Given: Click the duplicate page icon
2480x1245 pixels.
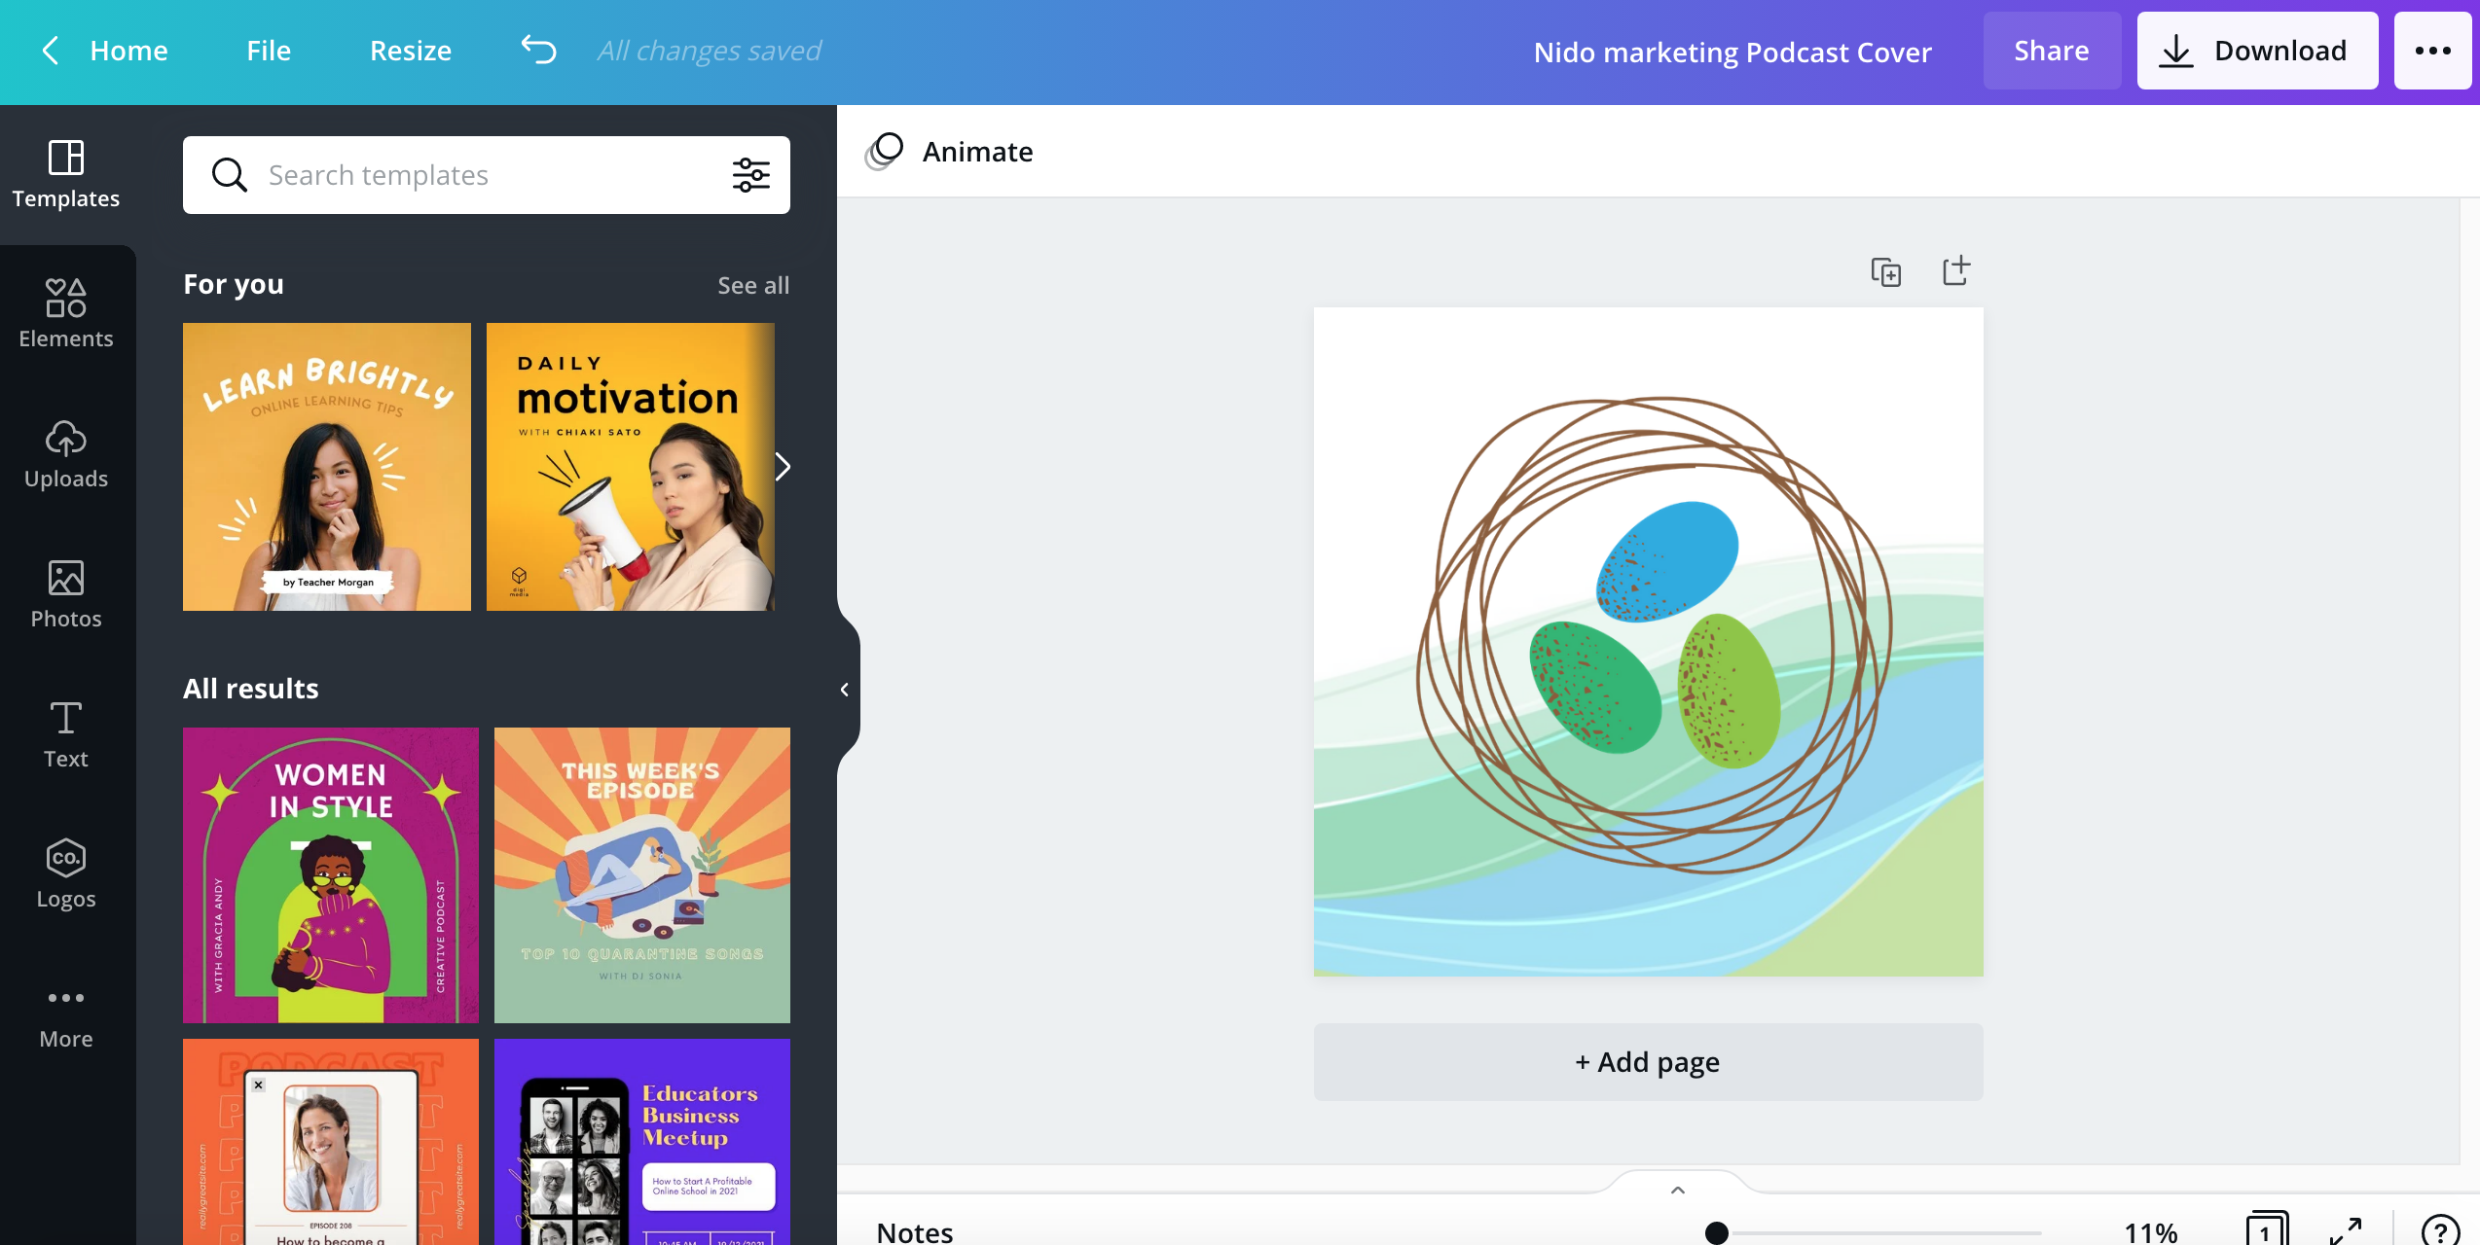Looking at the screenshot, I should tap(1885, 271).
